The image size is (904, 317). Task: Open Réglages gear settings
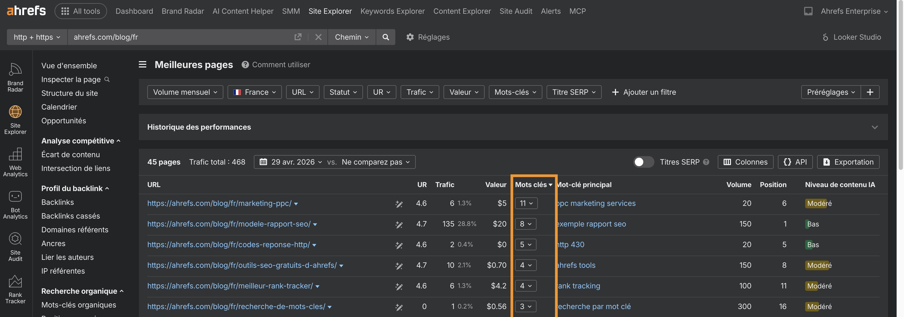[428, 37]
